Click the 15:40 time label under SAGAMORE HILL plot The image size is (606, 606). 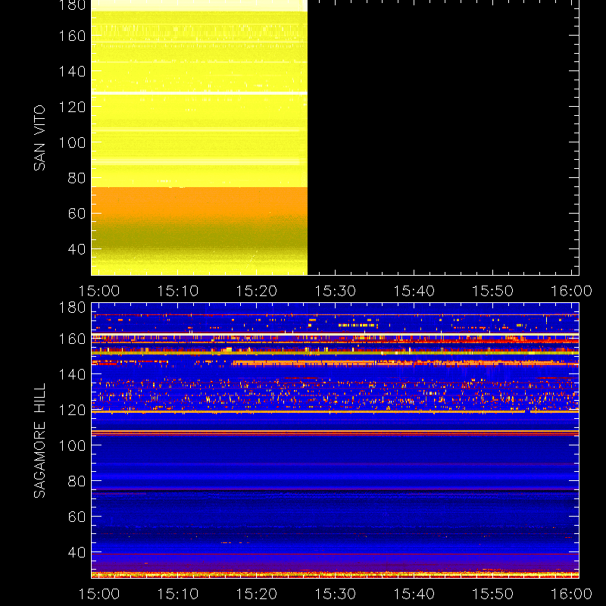(x=414, y=594)
